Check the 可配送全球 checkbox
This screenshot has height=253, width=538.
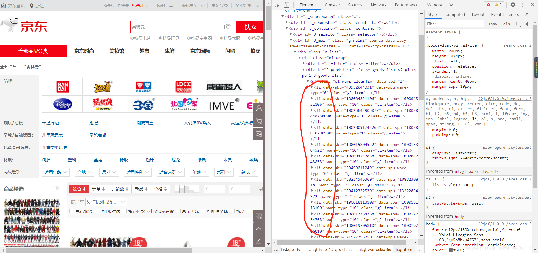coord(203,211)
